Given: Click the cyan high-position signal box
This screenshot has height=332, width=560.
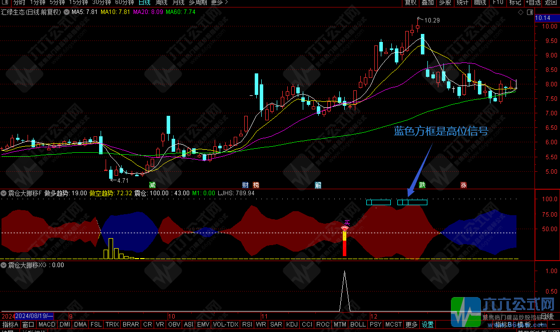Looking at the screenshot, I should coord(378,202).
